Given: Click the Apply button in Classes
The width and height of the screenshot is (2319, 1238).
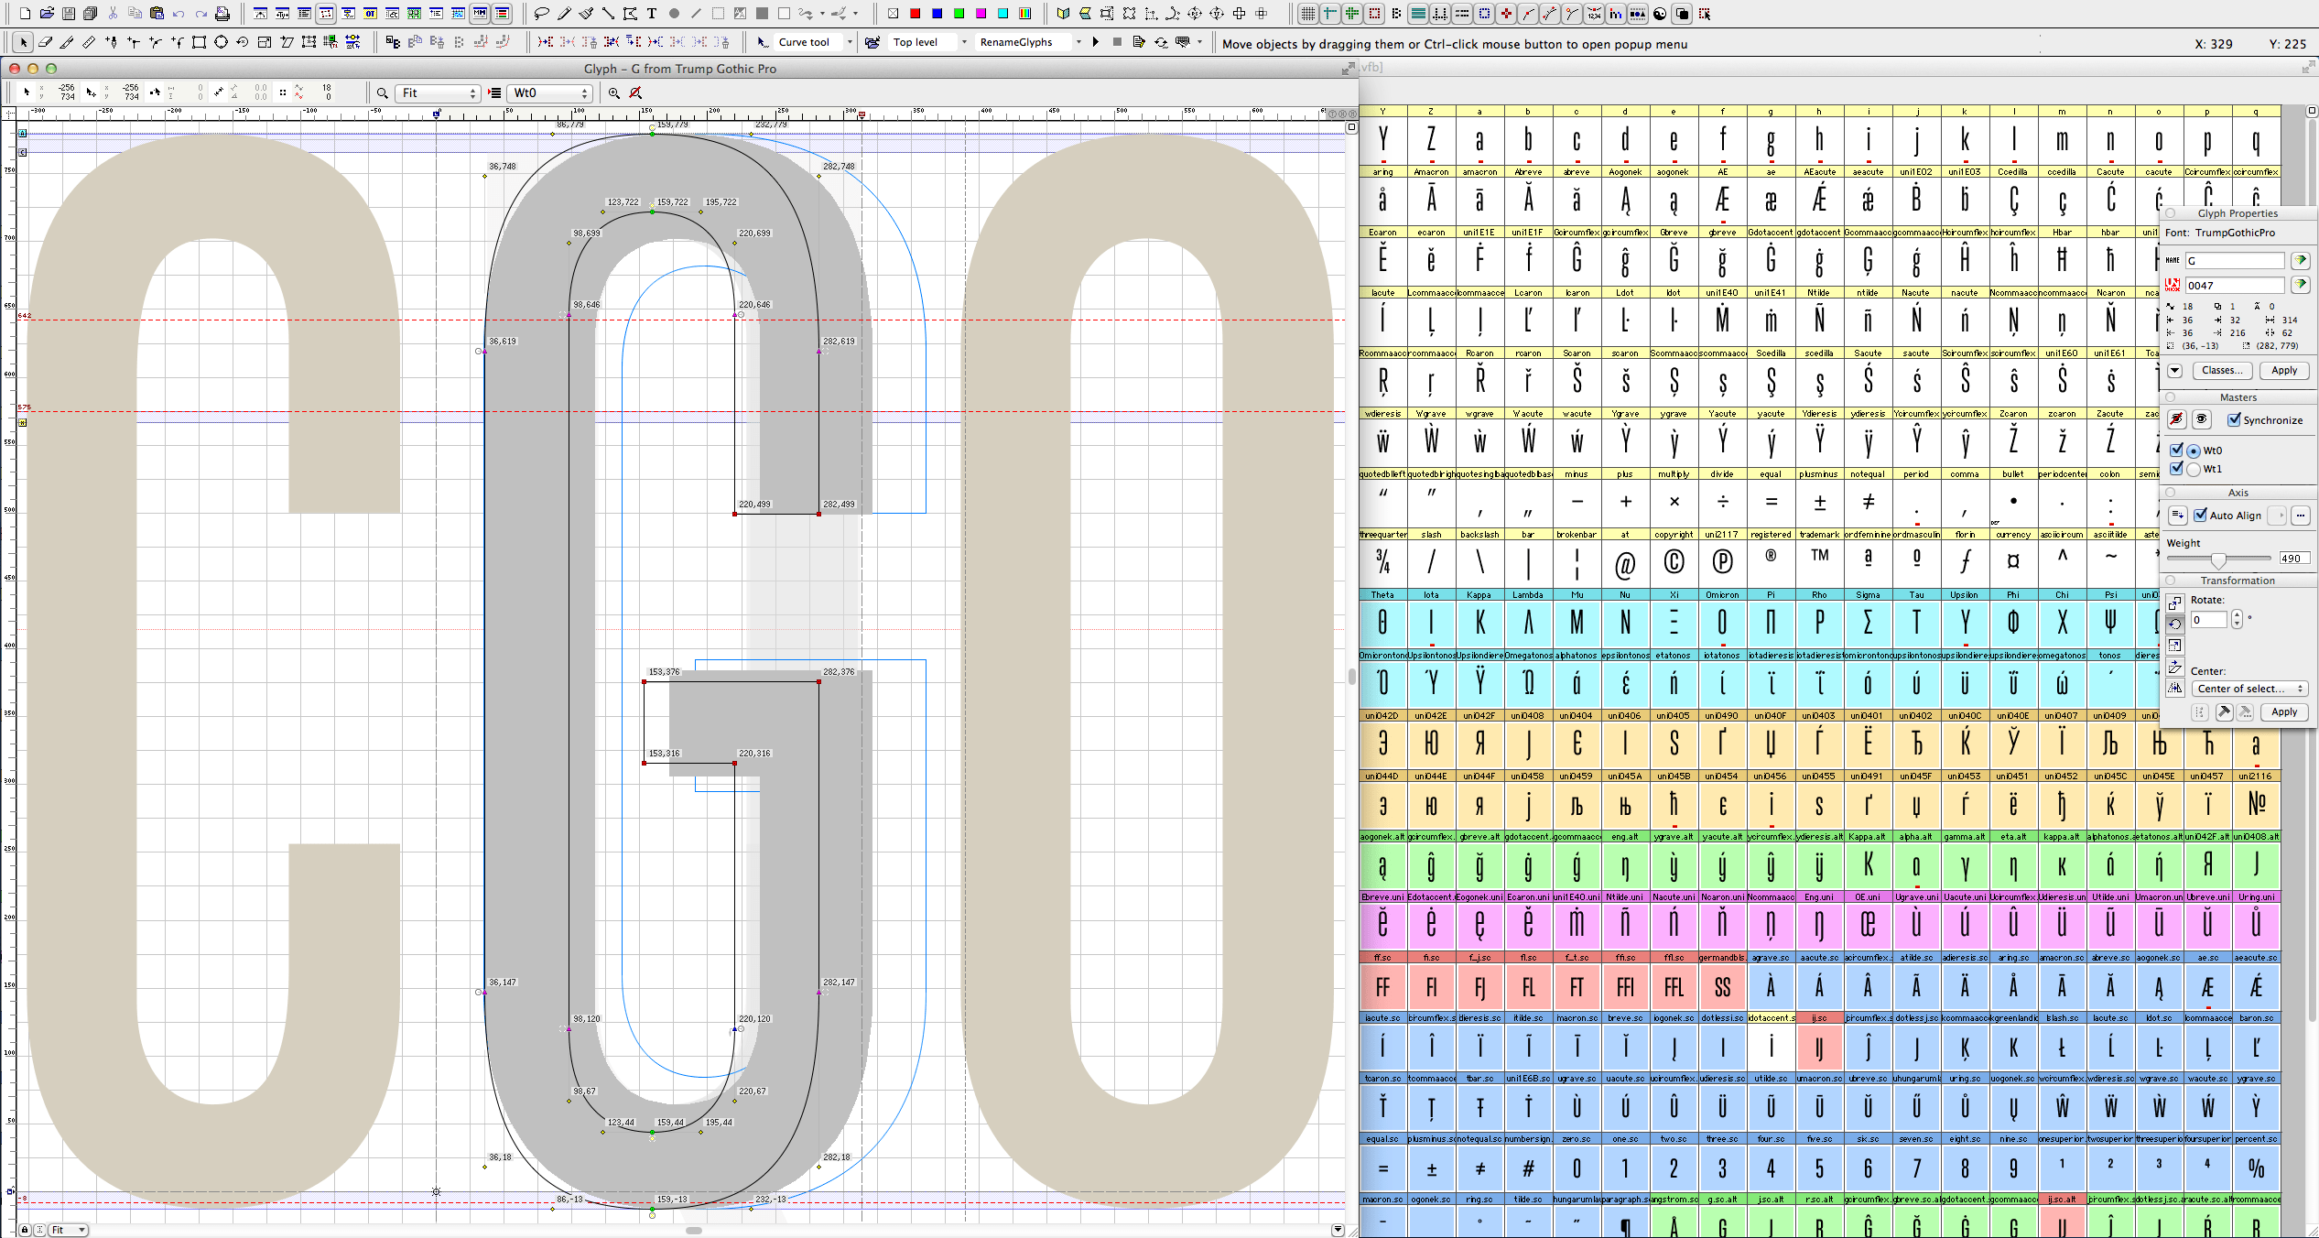Looking at the screenshot, I should tap(2283, 371).
